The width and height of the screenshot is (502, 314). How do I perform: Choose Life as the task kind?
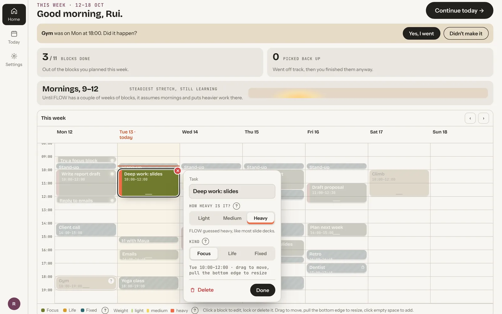(x=232, y=253)
